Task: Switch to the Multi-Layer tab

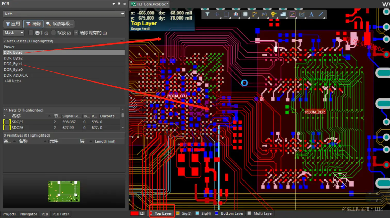Action: (260, 213)
